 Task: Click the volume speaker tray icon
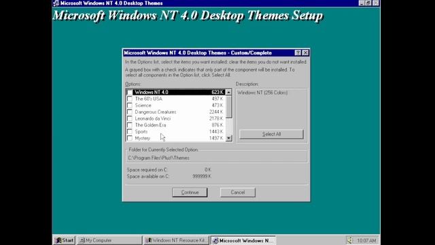click(x=350, y=240)
